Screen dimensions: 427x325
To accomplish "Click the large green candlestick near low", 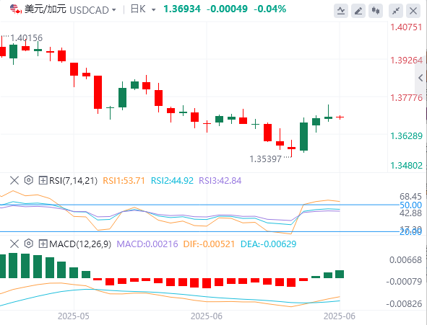I will click(303, 136).
